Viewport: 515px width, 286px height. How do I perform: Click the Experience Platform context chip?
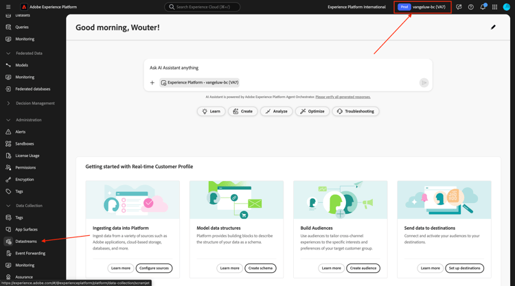click(199, 83)
